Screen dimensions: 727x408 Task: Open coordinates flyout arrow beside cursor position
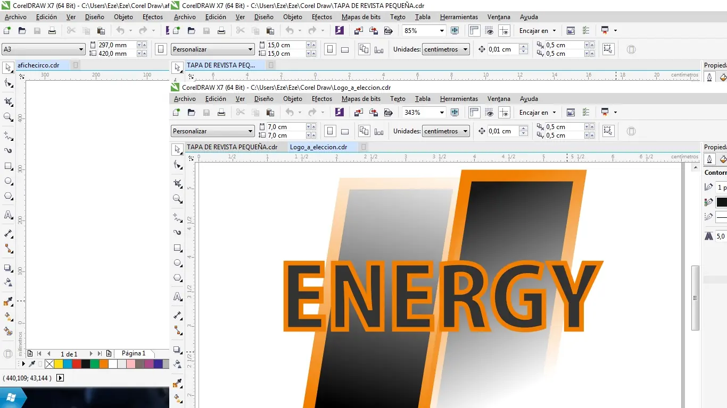point(60,378)
